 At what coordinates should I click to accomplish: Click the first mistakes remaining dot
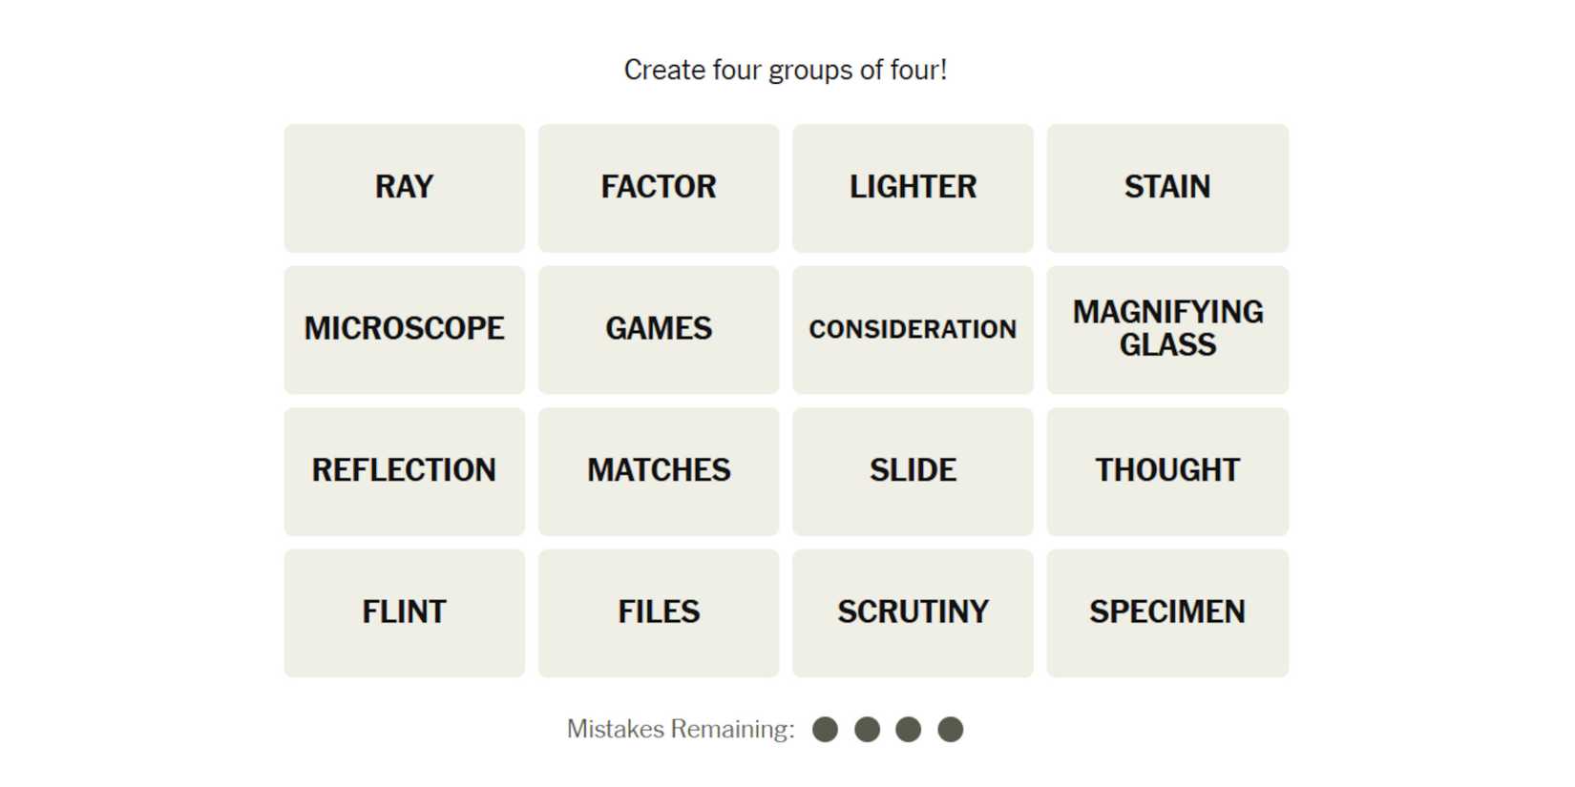tap(825, 730)
